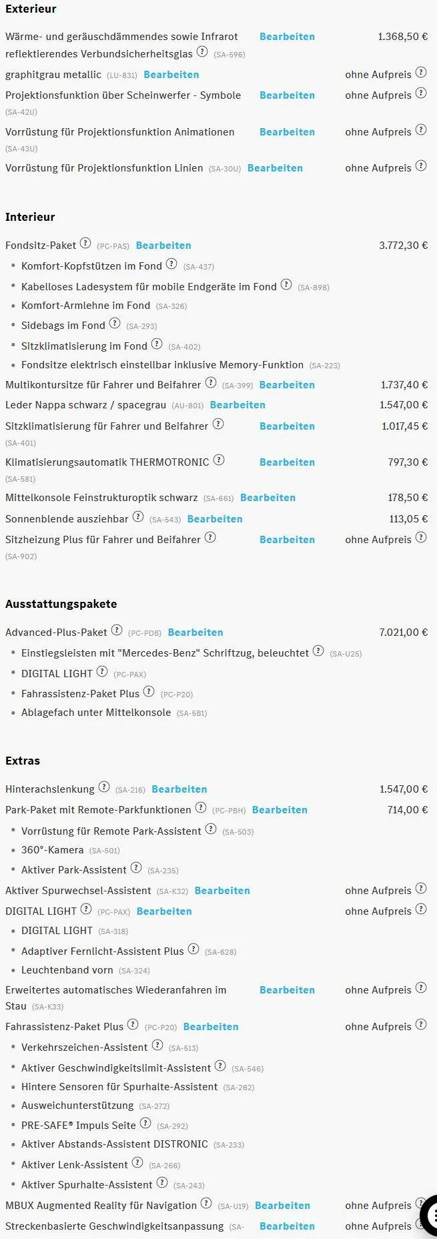Open info icon for Sidebags im Fond
This screenshot has width=437, height=1239.
(115, 324)
